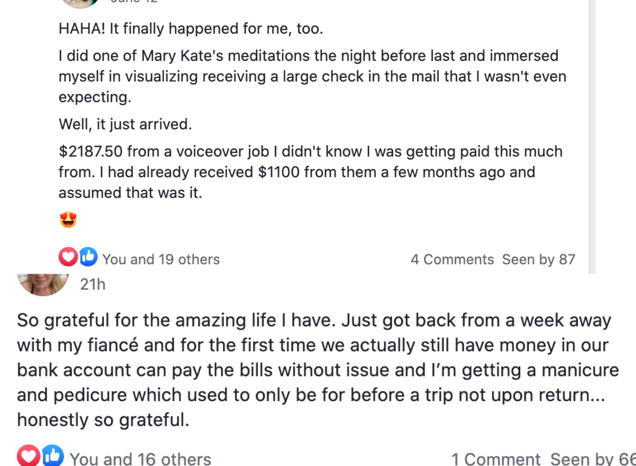Click the heart-eyes emoji in the post
The image size is (636, 466).
68,220
